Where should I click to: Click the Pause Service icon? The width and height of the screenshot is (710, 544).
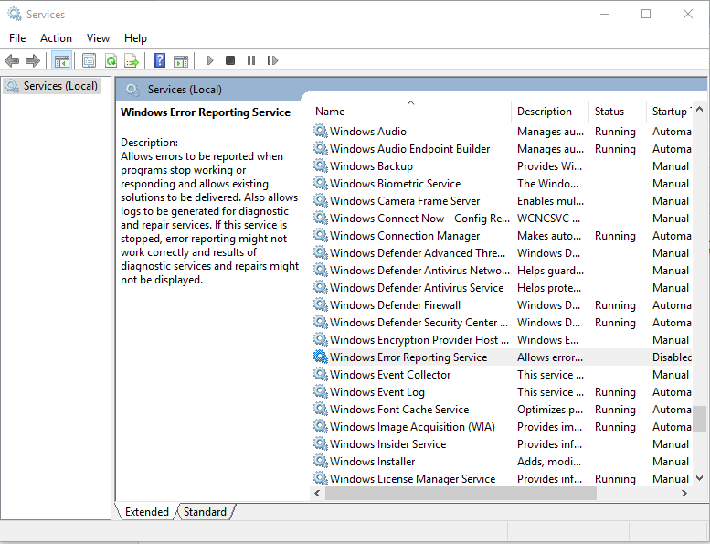251,60
